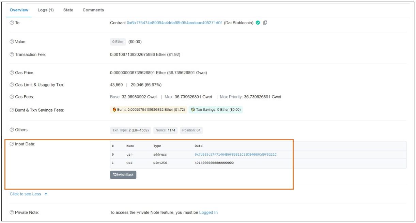Click the help icon beside Transaction Fee
The image size is (416, 223).
click(x=12, y=54)
